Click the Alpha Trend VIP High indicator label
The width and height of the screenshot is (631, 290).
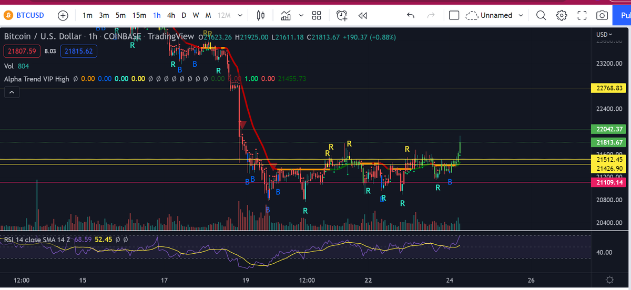36,79
